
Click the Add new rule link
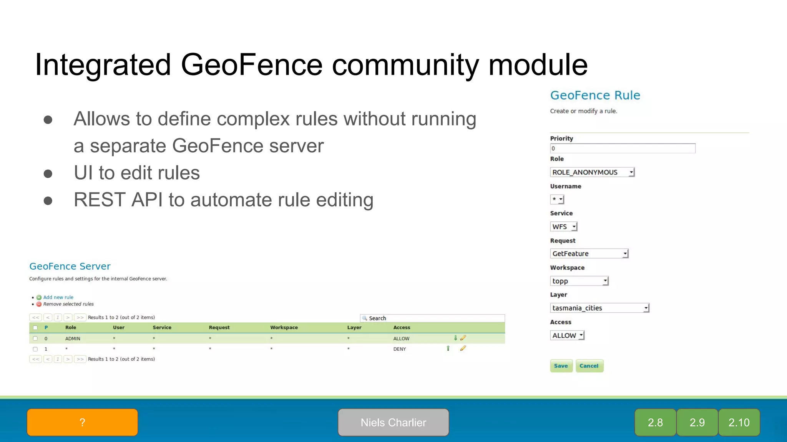pyautogui.click(x=58, y=297)
